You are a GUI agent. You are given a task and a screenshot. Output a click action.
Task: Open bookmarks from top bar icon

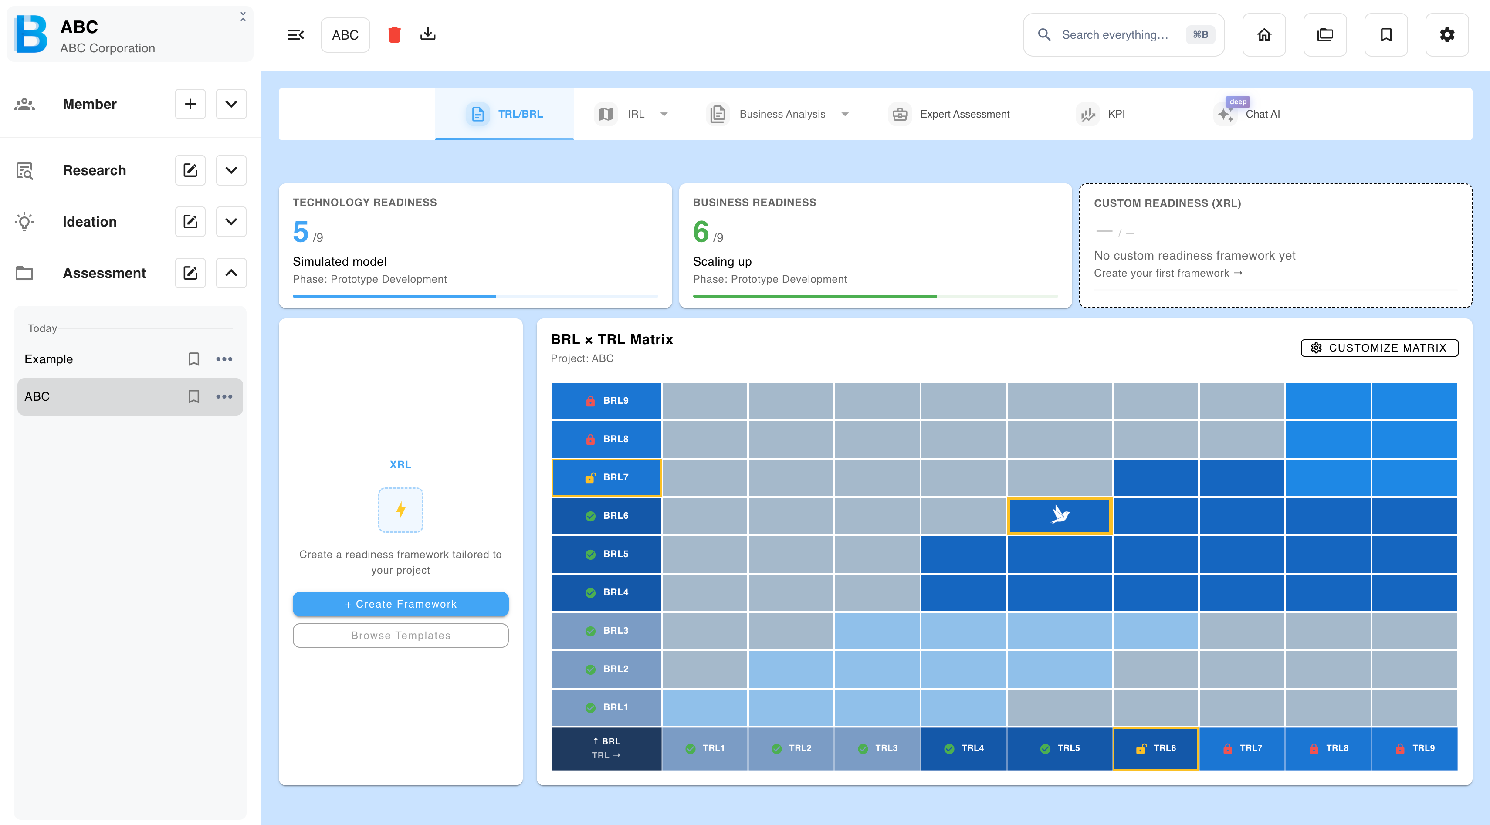1386,35
